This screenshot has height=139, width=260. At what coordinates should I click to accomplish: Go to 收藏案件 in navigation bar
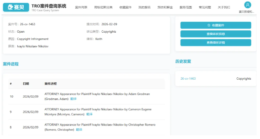coord(125,7)
